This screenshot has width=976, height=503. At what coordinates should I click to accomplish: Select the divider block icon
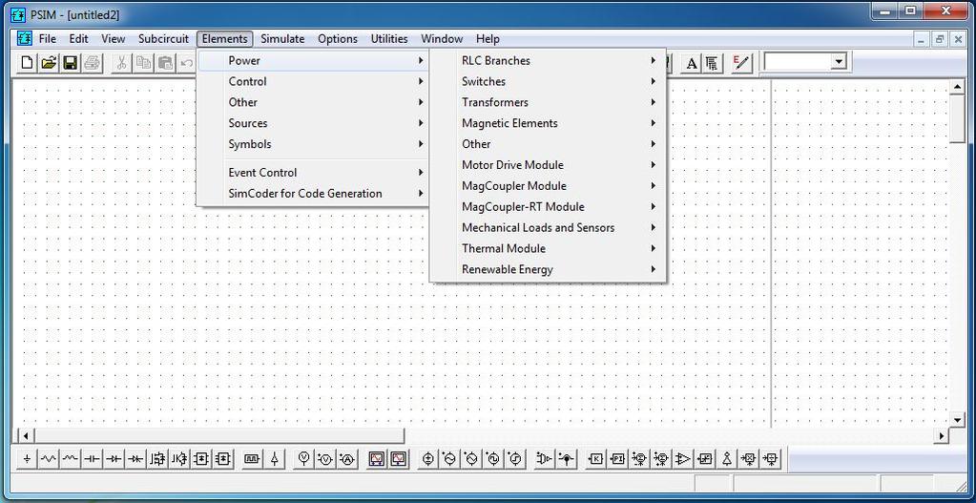[x=771, y=459]
